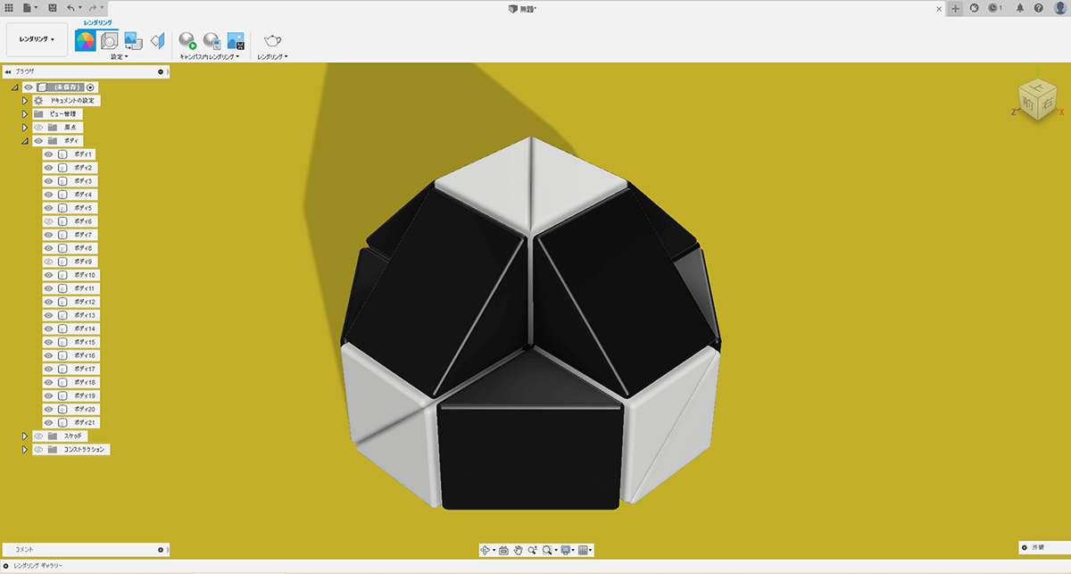
Task: Hide ボディ1 with its eye icon
Action: [49, 154]
